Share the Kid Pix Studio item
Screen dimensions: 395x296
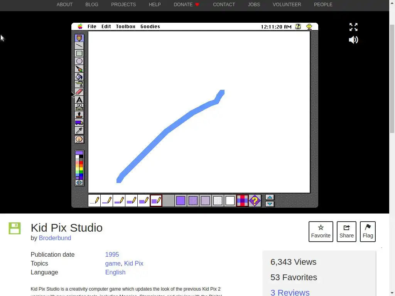tap(346, 232)
